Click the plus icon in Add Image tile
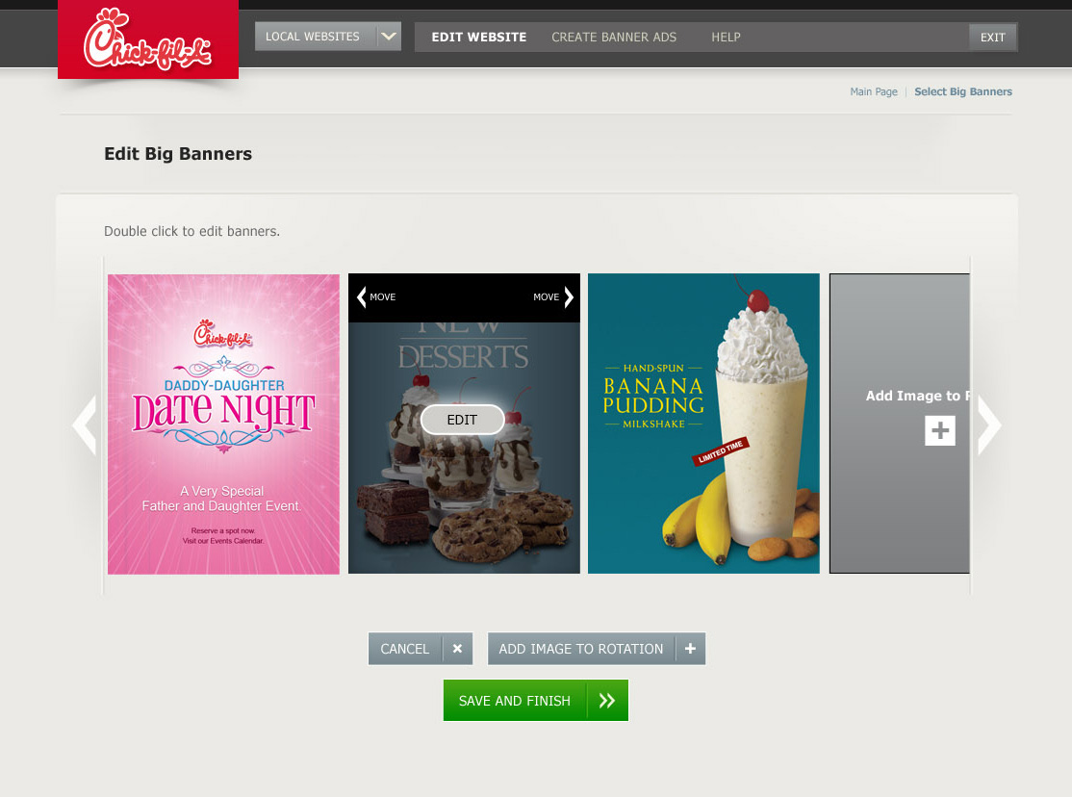This screenshot has width=1072, height=797. [x=940, y=430]
